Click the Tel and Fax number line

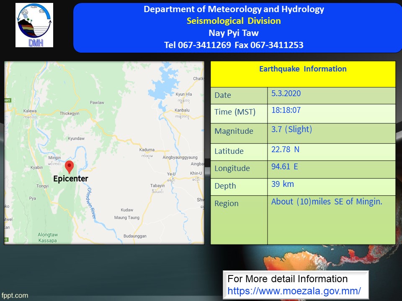(234, 45)
